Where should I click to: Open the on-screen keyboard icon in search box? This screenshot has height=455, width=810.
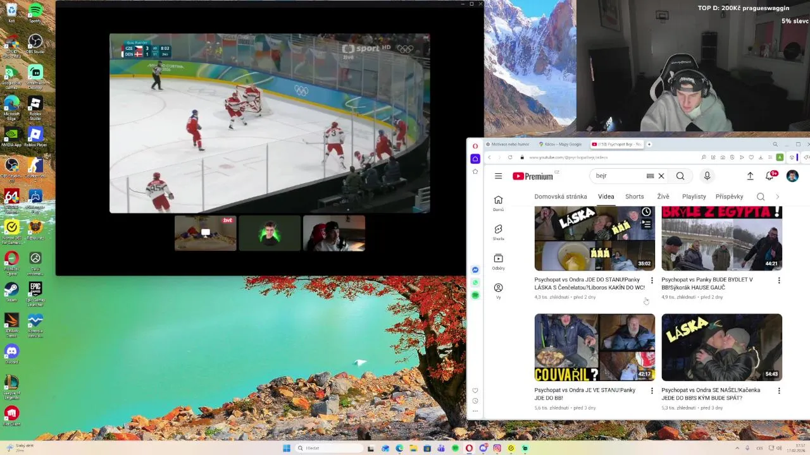click(650, 176)
